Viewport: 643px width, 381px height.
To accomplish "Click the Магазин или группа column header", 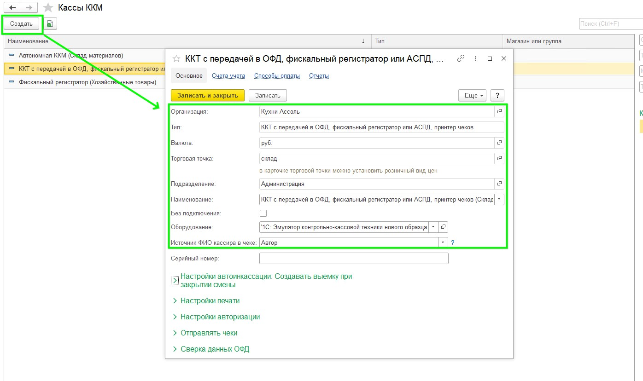I will [568, 41].
